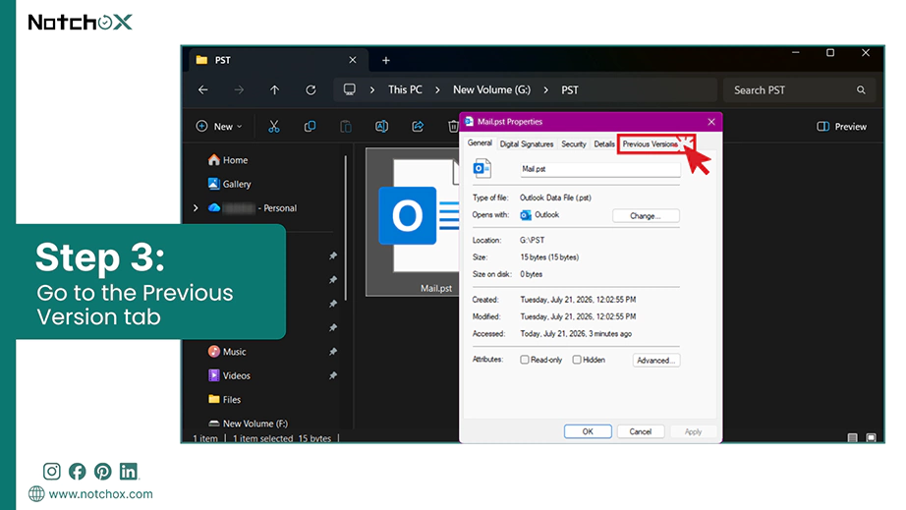
Task: Expand chevron after New Volume (G:)
Action: [545, 90]
